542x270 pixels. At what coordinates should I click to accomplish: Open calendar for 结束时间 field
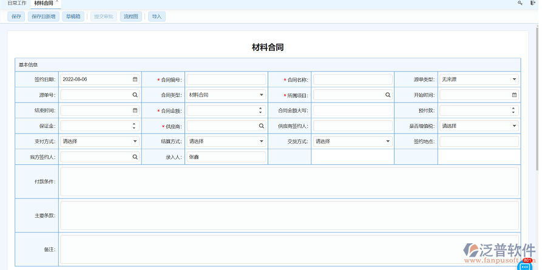point(135,110)
